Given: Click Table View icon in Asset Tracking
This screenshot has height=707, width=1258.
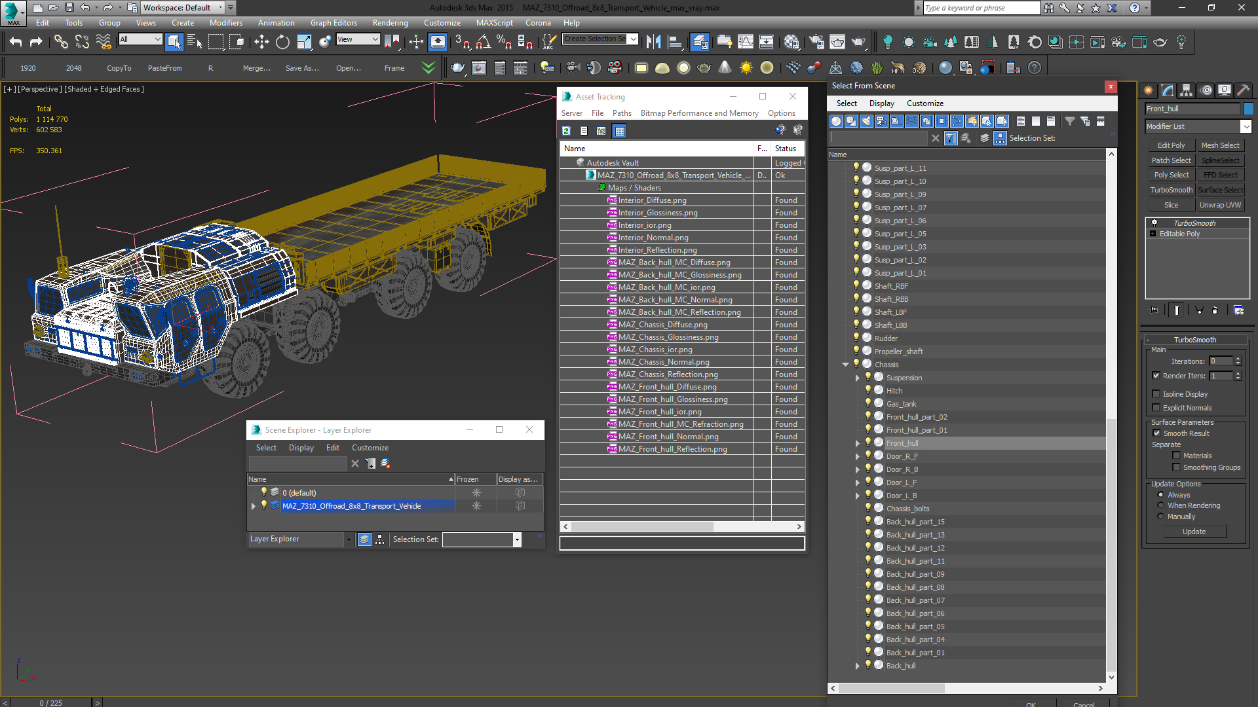Looking at the screenshot, I should (619, 131).
